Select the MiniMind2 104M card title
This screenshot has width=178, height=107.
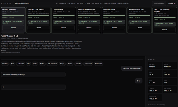[109, 9]
